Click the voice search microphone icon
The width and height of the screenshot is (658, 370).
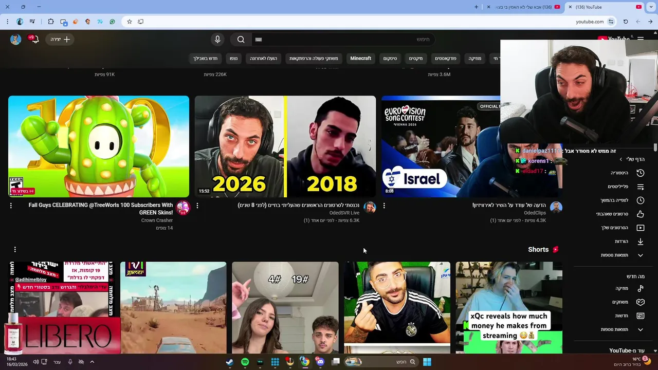[217, 39]
